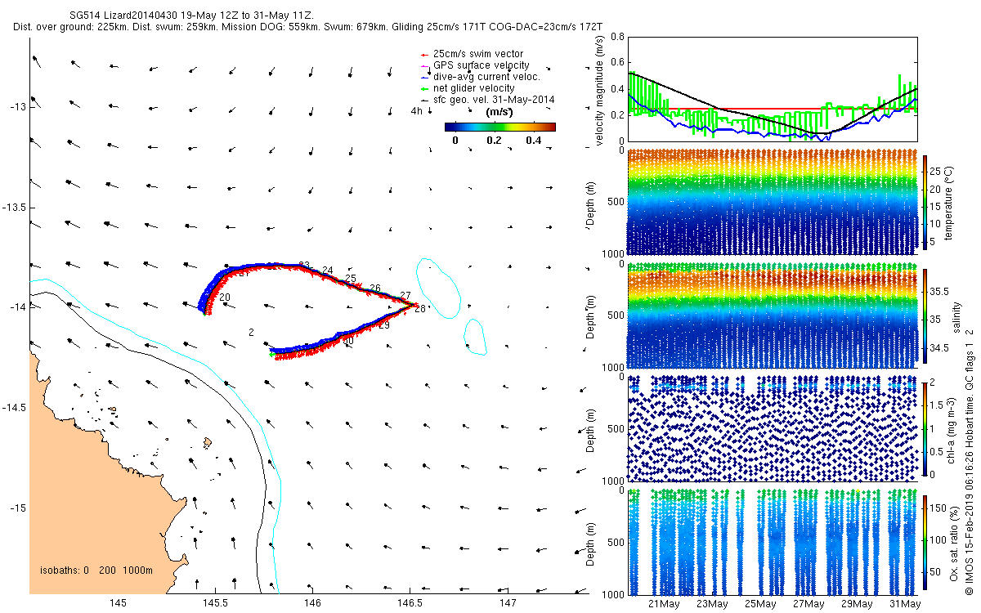Click the title text 'SG514 Lizard20140430'

click(118, 15)
